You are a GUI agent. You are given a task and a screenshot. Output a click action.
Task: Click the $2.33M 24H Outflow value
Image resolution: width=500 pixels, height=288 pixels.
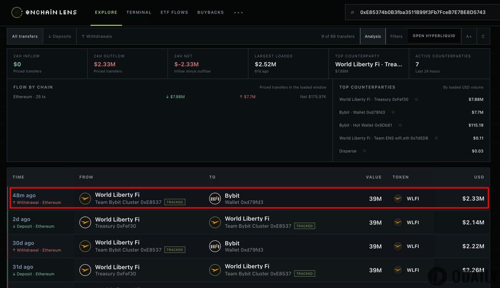[105, 64]
